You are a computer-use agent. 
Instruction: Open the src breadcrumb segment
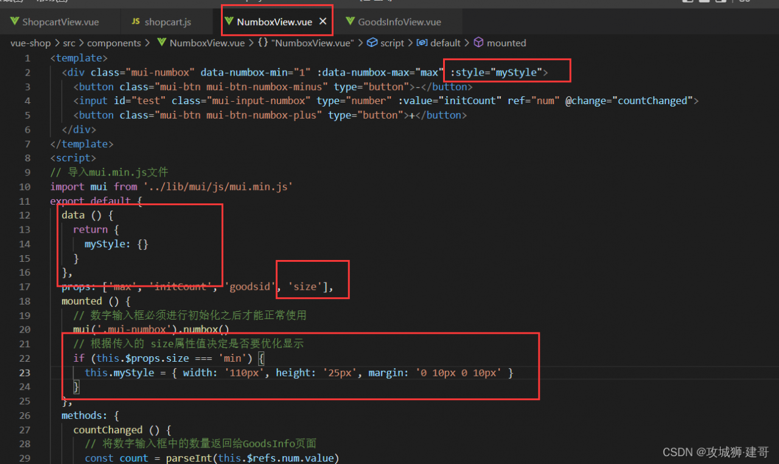tap(69, 43)
